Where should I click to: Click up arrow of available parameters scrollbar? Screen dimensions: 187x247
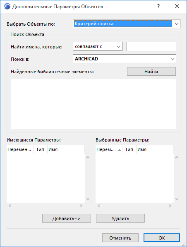(x=88, y=157)
